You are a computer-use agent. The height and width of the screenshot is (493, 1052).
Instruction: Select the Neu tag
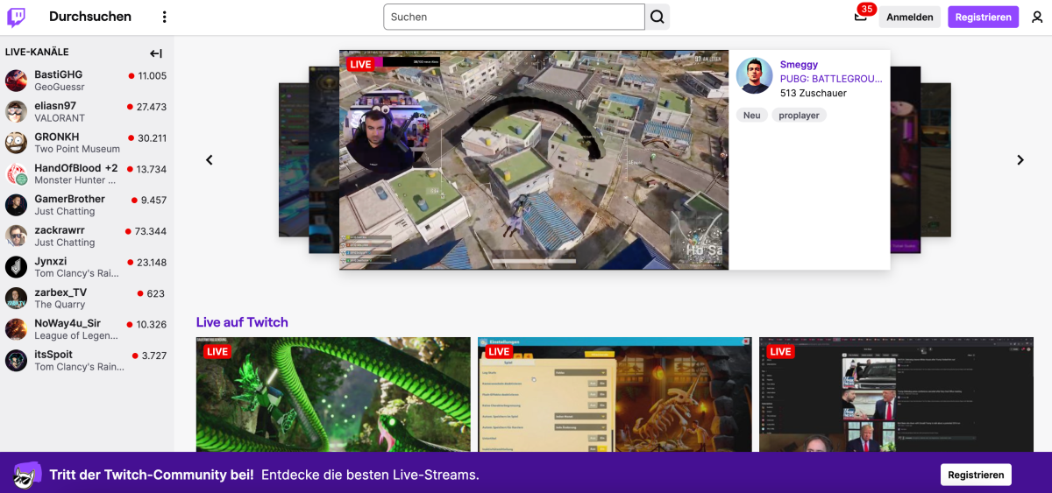752,115
